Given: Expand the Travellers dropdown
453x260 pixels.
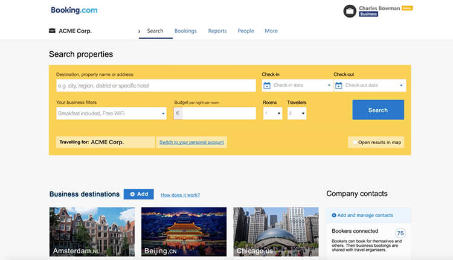Looking at the screenshot, I should click(297, 113).
